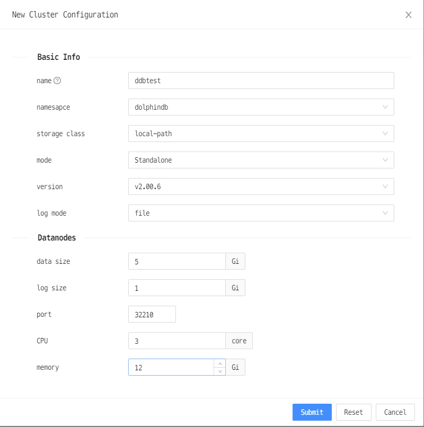Expand the mode dropdown showing Standalone
This screenshot has width=424, height=427.
pyautogui.click(x=261, y=160)
